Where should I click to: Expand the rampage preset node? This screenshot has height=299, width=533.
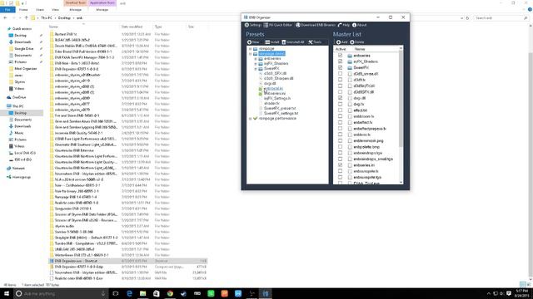click(x=250, y=49)
